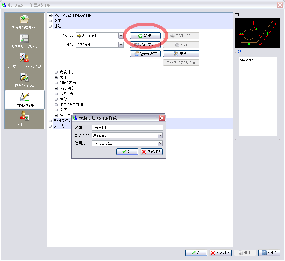This screenshot has width=285, height=261.
Task: Open ヘルプ for the options dialog
Action: click(269, 253)
